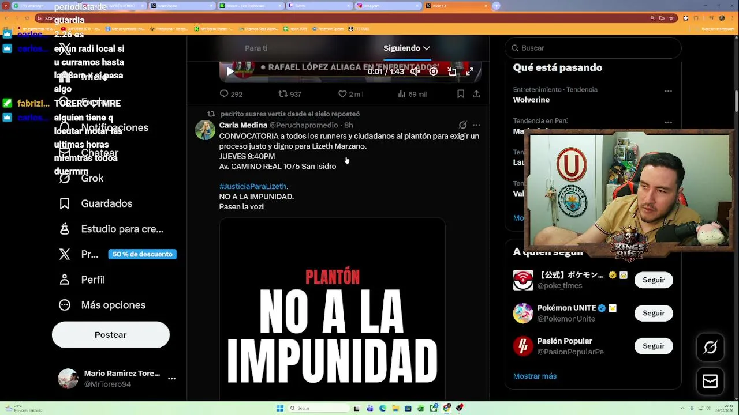Select the 50 % de descuento badge
This screenshot has height=415, width=739.
142,254
